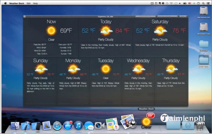Click Today's high 84 °F
The image size is (212, 134).
[x=122, y=31]
